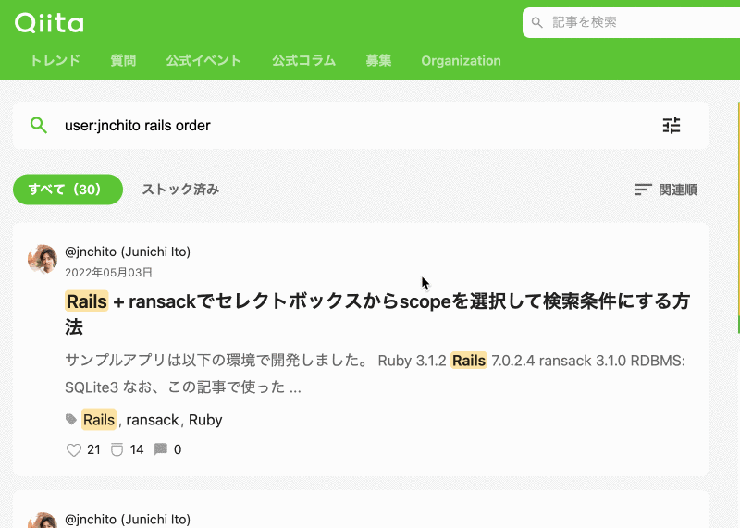Screen dimensions: 740x528
Task: Open the 公式イベント navigation tab
Action: [203, 60]
